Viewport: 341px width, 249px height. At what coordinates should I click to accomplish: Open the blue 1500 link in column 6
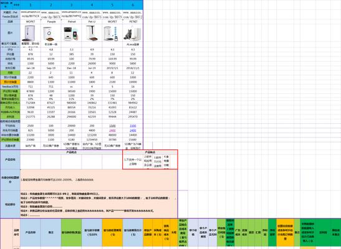pos(133,126)
